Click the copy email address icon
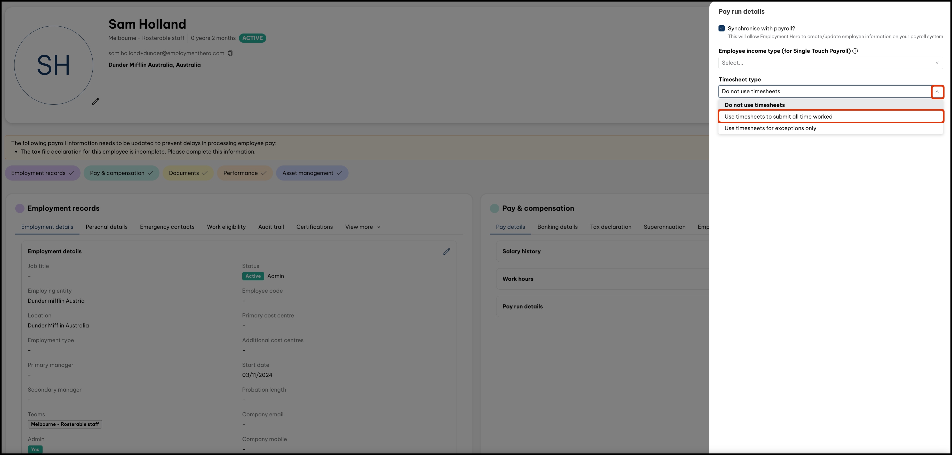The height and width of the screenshot is (455, 952). coord(230,53)
